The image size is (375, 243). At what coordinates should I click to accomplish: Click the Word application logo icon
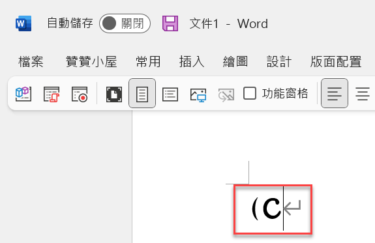tap(23, 23)
